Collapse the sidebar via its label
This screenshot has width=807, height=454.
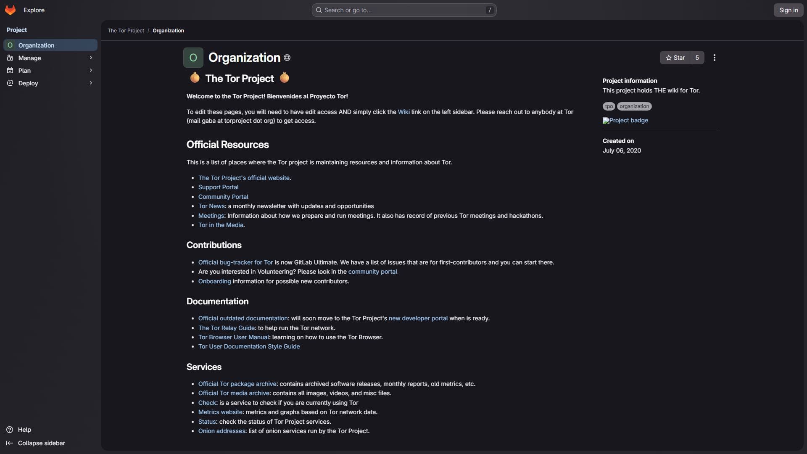pyautogui.click(x=41, y=443)
